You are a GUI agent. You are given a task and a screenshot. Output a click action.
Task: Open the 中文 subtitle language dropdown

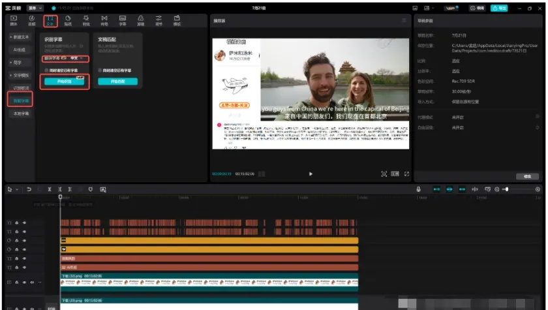click(x=76, y=58)
